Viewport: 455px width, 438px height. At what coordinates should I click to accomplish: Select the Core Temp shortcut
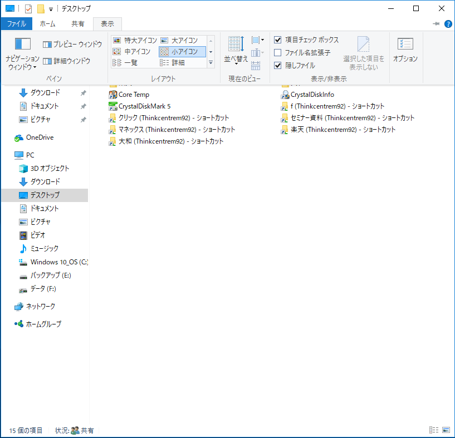tap(129, 95)
